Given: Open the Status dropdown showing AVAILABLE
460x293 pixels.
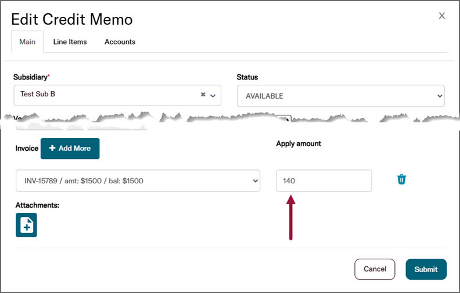Looking at the screenshot, I should 340,96.
